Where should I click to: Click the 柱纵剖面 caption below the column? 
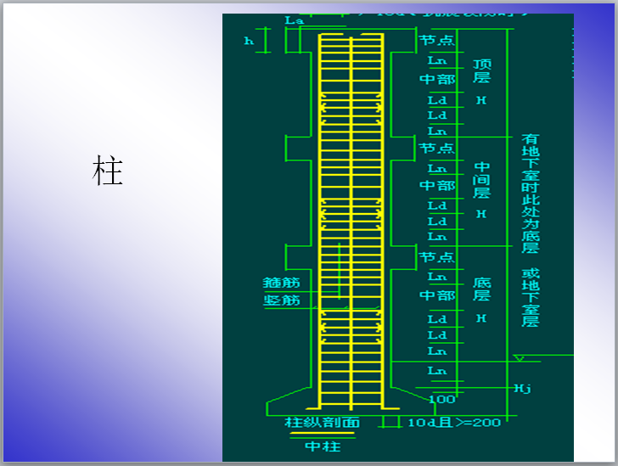click(323, 422)
